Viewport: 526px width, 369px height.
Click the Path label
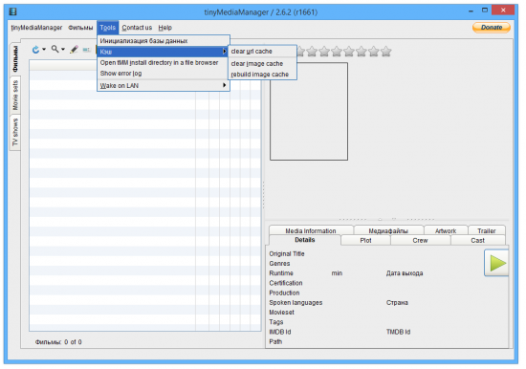[x=275, y=341]
